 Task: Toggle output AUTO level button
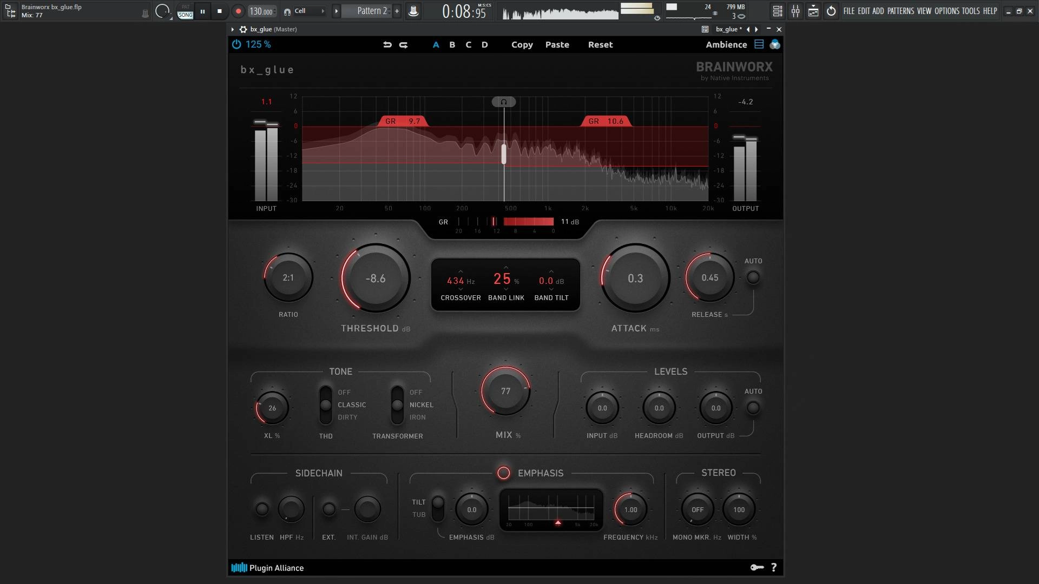[x=753, y=408]
